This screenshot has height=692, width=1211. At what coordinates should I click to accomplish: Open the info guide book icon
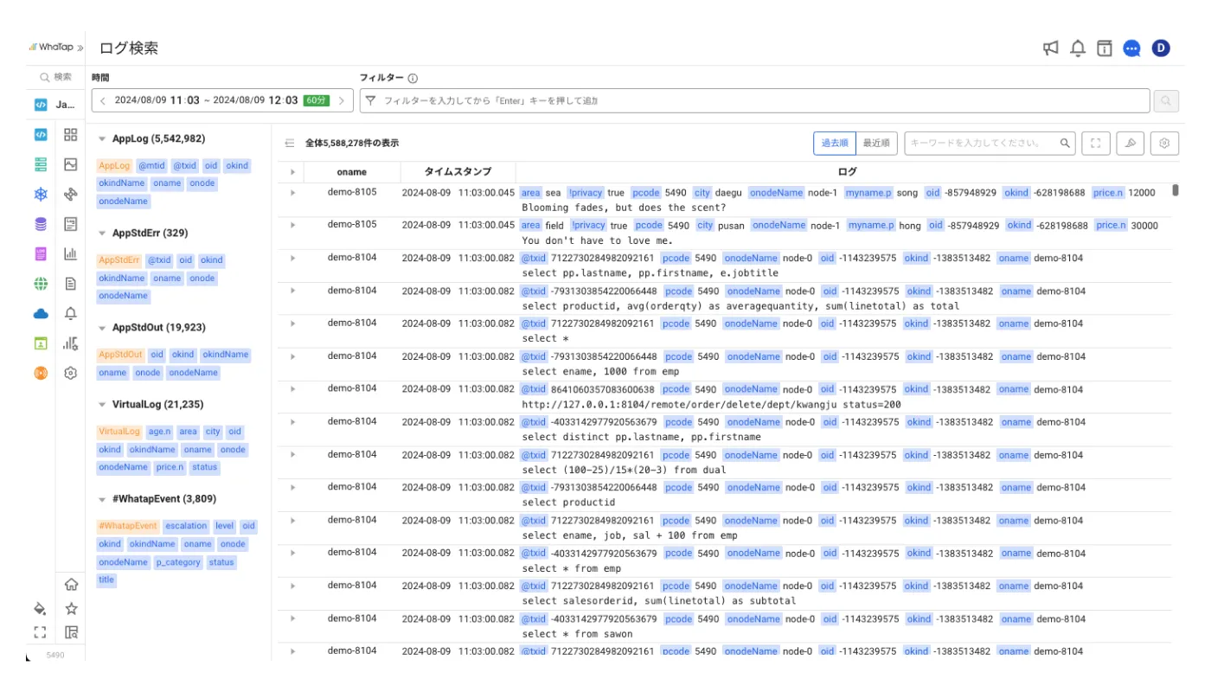pyautogui.click(x=1105, y=48)
